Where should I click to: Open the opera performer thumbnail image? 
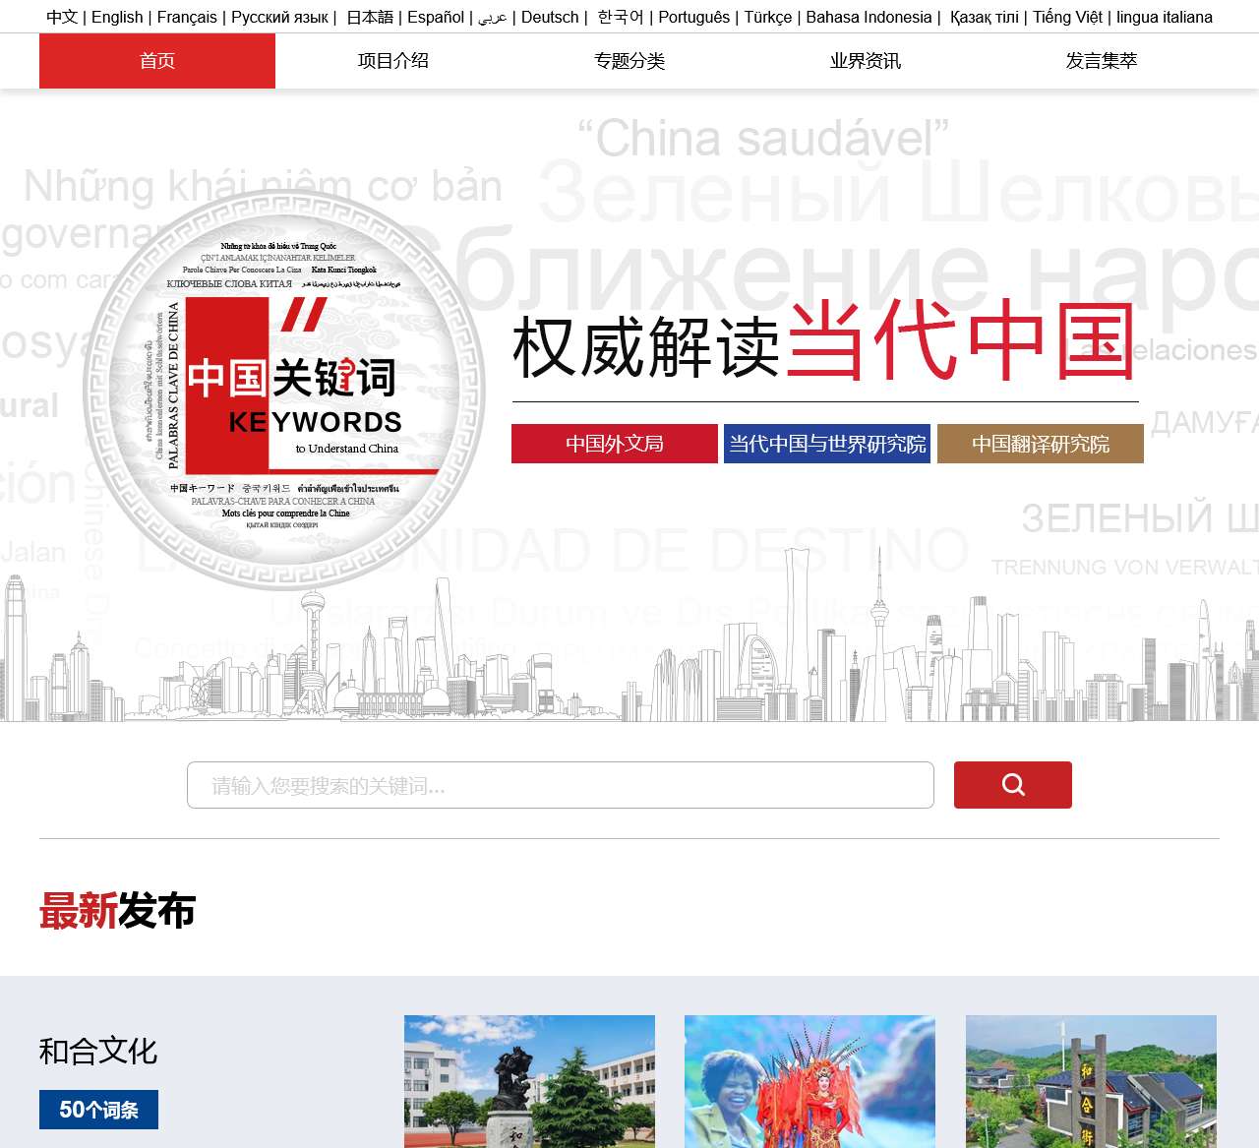[x=809, y=1081]
